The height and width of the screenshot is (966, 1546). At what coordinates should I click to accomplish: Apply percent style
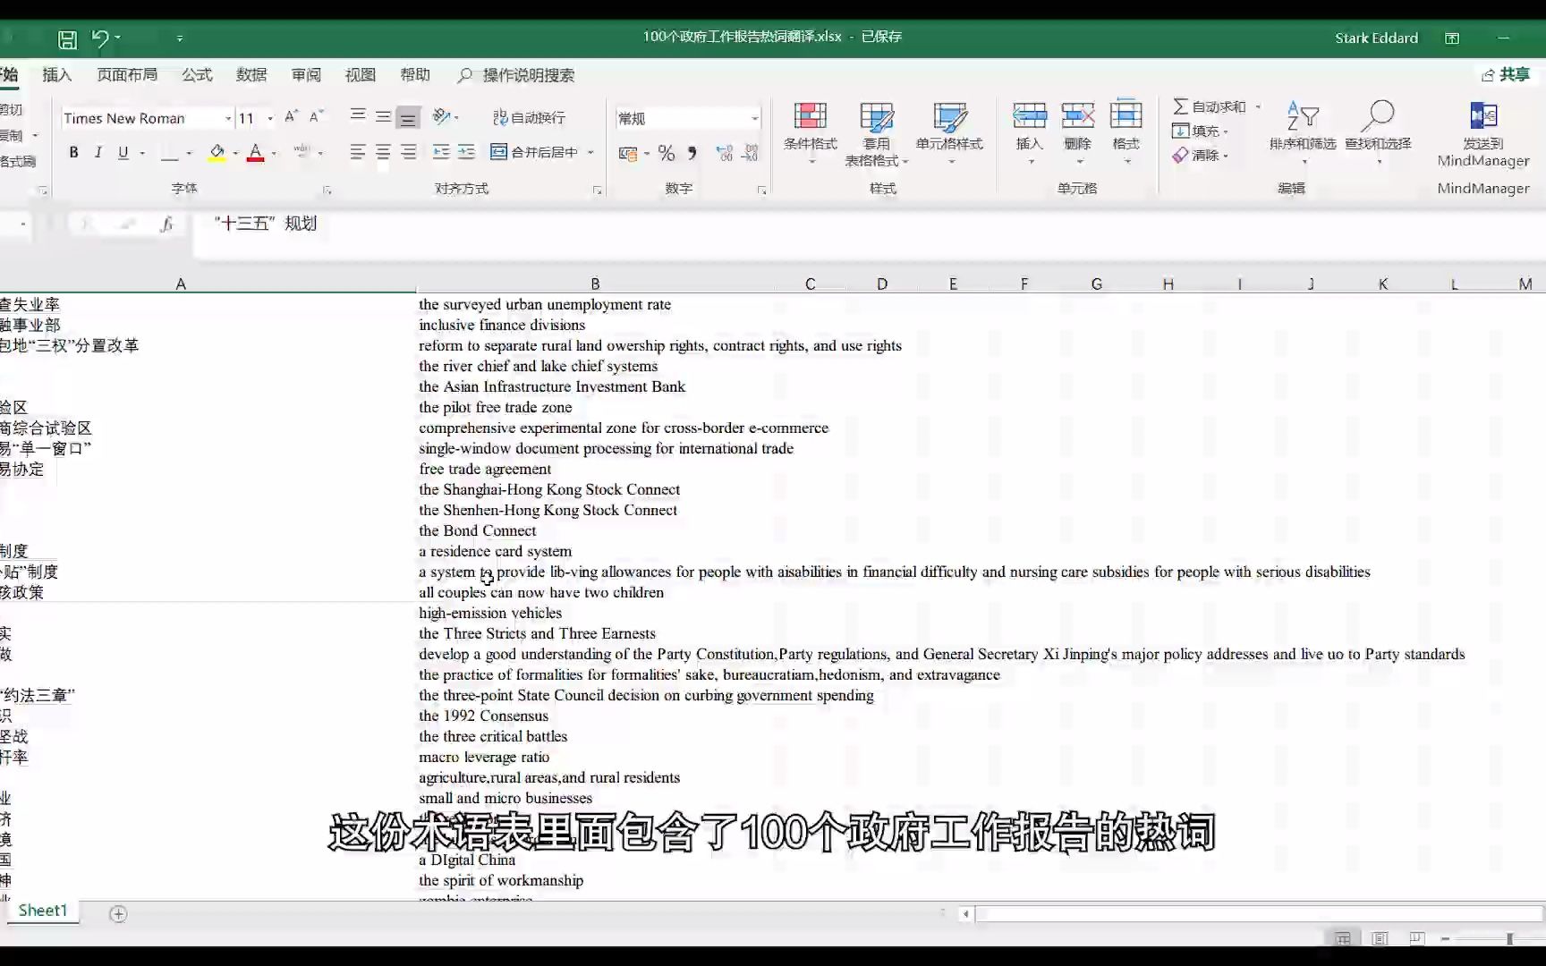click(667, 153)
